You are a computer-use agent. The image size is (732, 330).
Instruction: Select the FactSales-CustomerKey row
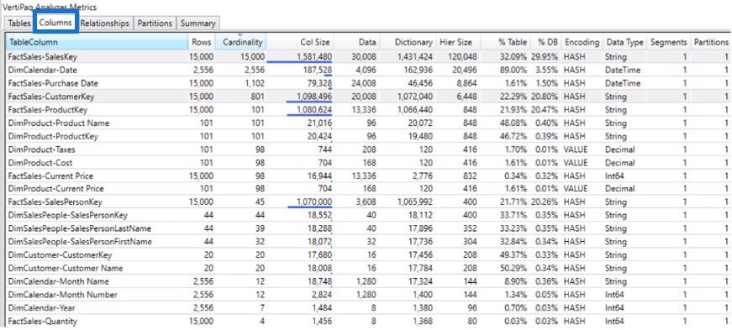click(x=368, y=97)
